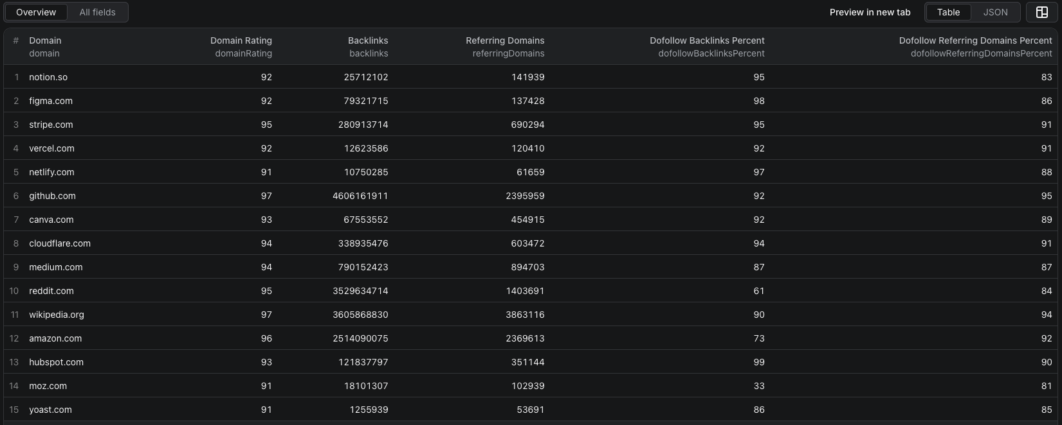The image size is (1062, 425).
Task: Click referring domains value 603472
Action: 528,243
